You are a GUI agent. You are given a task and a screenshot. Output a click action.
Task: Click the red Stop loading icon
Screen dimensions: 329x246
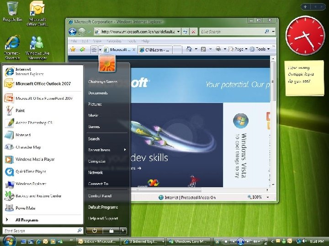[x=193, y=32]
